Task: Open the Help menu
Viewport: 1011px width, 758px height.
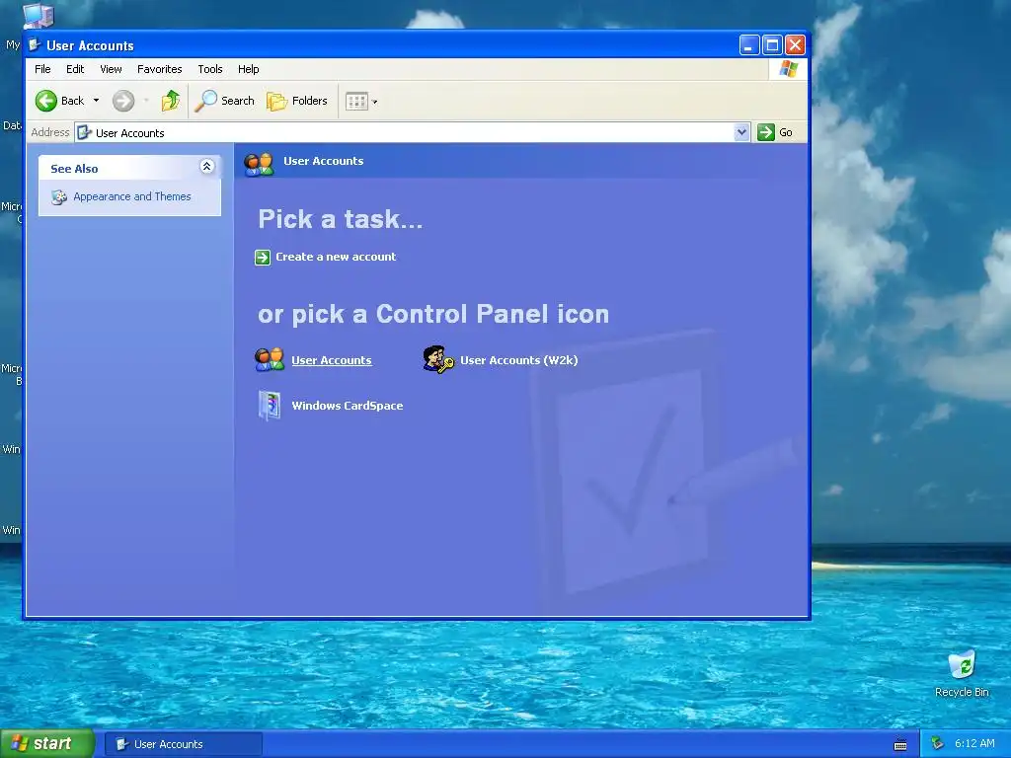Action: point(248,69)
